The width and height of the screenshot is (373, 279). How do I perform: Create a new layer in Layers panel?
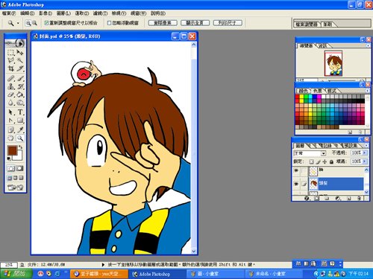[x=349, y=199]
